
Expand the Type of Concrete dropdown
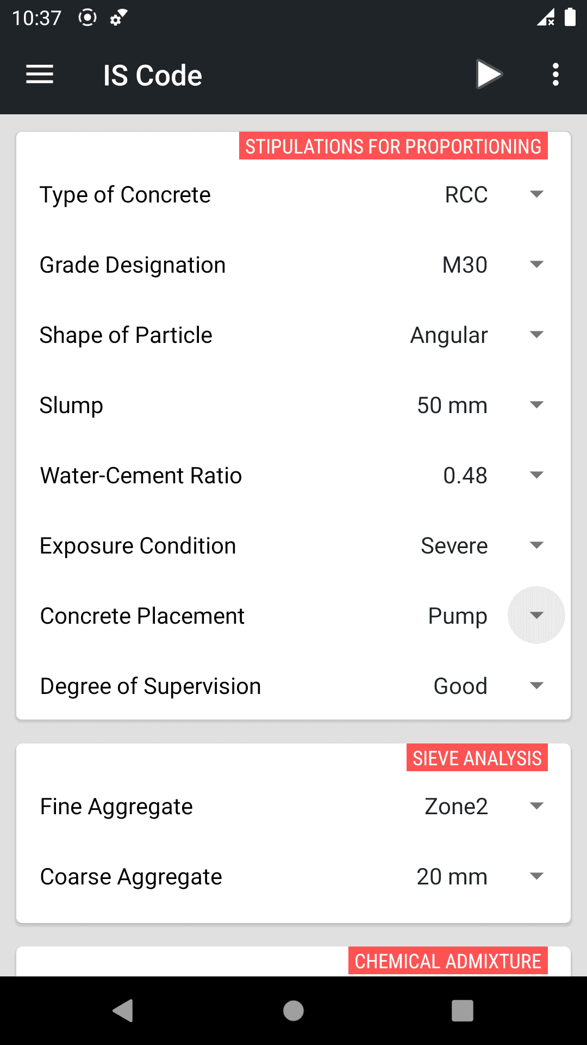[536, 194]
